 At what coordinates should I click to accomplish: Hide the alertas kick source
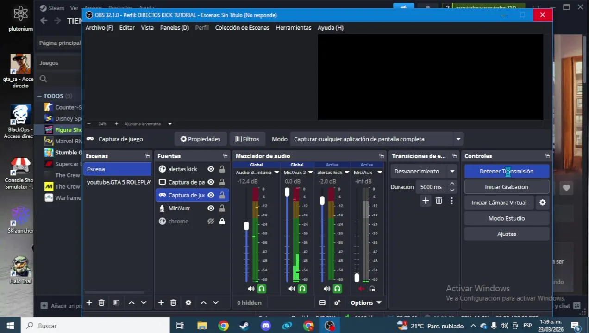pyautogui.click(x=211, y=169)
